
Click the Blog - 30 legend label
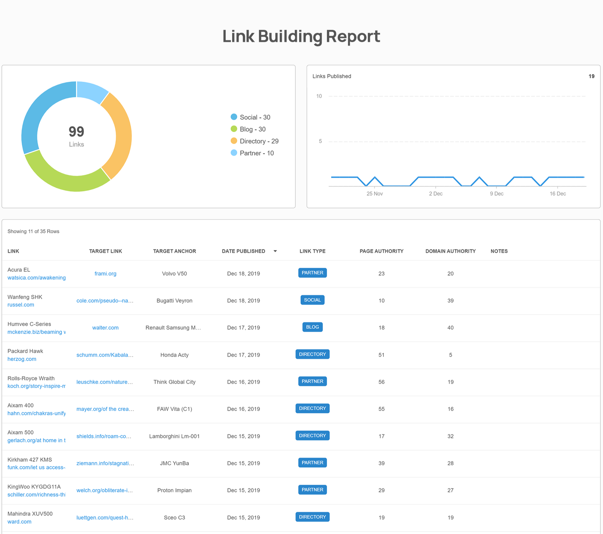tap(253, 129)
